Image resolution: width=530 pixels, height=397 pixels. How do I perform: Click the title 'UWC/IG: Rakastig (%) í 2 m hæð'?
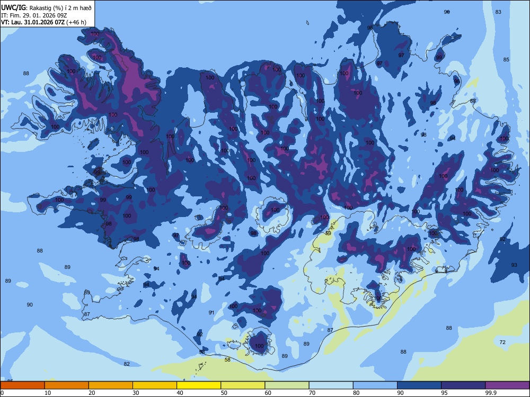coord(46,7)
